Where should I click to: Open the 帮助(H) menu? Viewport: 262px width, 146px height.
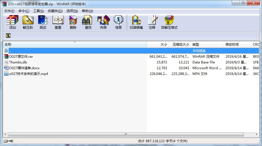coord(87,11)
